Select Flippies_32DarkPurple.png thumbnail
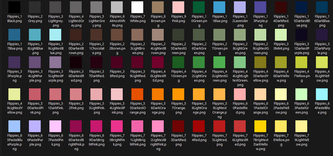 pos(322,35)
